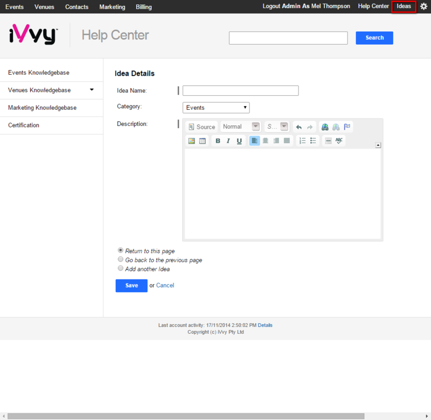Open the font Size dropdown in the editor
The height and width of the screenshot is (420, 431).
pyautogui.click(x=277, y=127)
